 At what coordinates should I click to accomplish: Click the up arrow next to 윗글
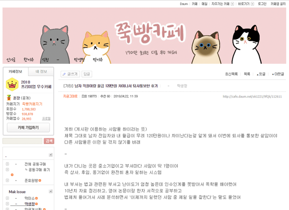coord(257,75)
